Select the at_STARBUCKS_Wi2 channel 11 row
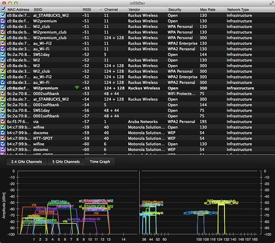 137,15
